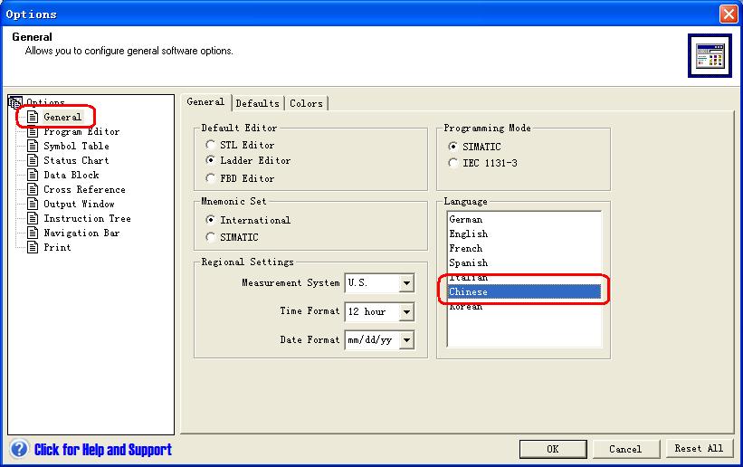
Task: Click the Data Block page icon
Action: (x=33, y=176)
